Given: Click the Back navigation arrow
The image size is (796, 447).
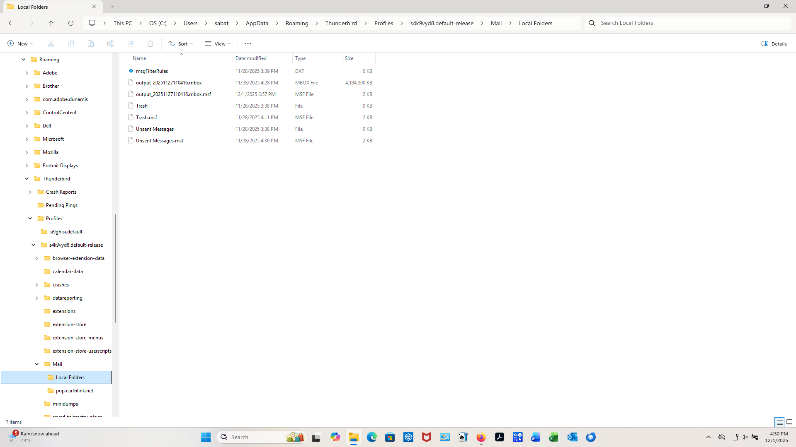Looking at the screenshot, I should point(11,23).
